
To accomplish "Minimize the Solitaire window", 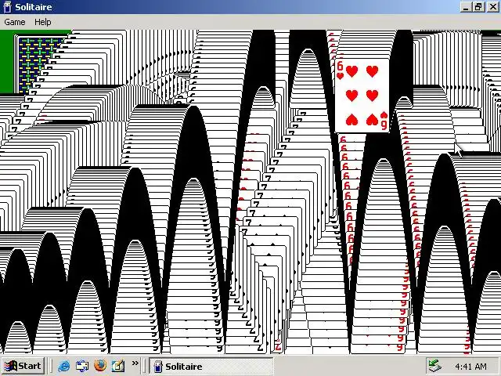I will click(x=467, y=7).
